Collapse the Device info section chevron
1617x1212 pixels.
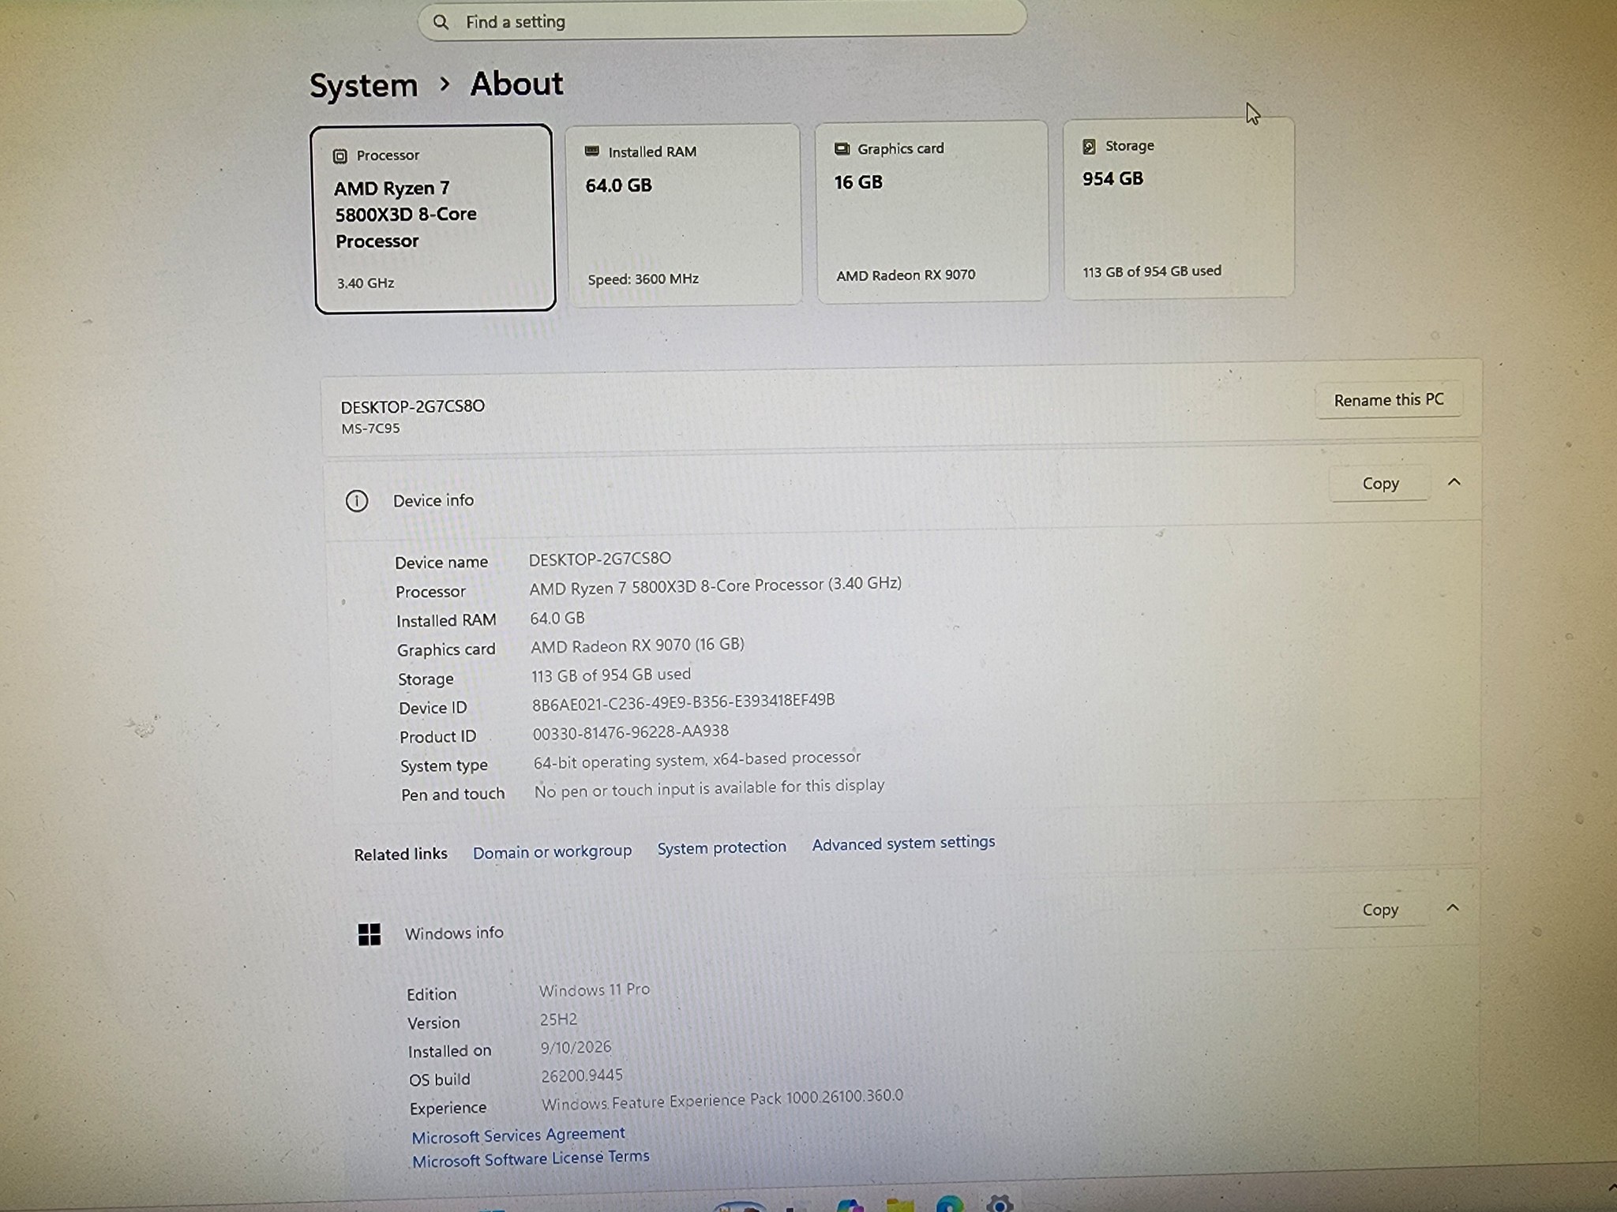[x=1454, y=482]
